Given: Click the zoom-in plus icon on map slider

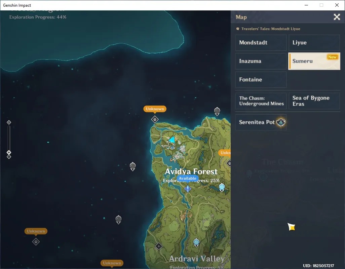Looking at the screenshot, I should coord(9,122).
